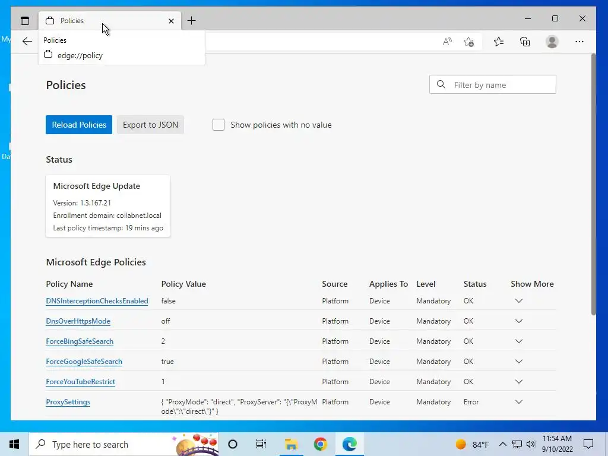Click 'Last policy timestamp: 19 mins ago'
This screenshot has width=608, height=456.
(108, 227)
